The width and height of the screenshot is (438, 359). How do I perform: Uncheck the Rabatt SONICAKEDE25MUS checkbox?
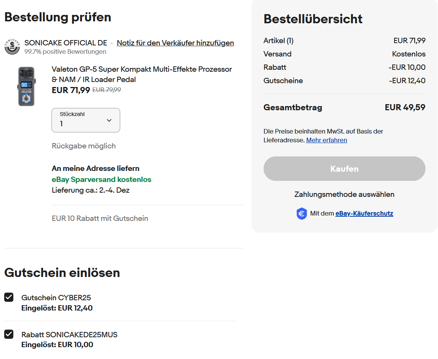[9, 334]
